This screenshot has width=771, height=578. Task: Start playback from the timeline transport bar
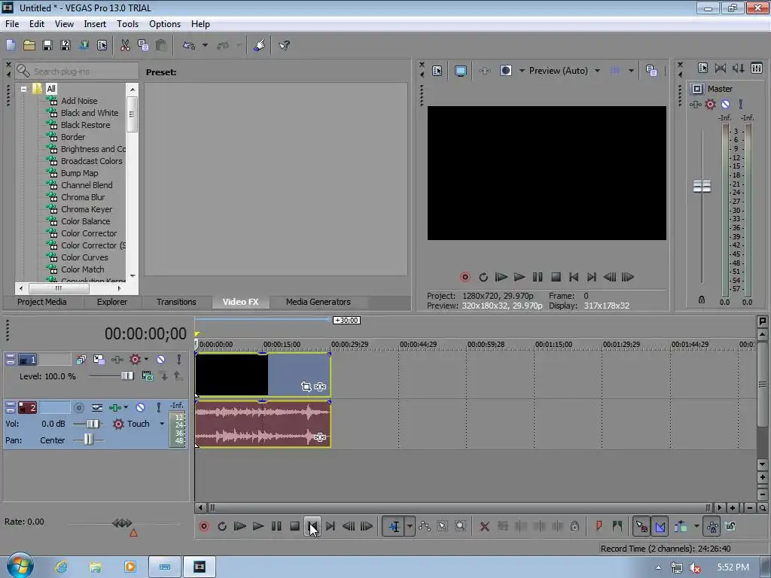point(258,526)
